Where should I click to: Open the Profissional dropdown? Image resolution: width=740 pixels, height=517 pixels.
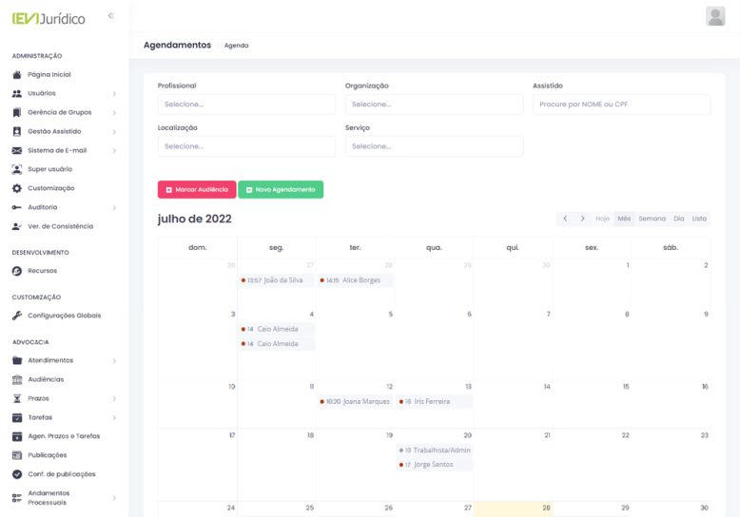pyautogui.click(x=245, y=105)
